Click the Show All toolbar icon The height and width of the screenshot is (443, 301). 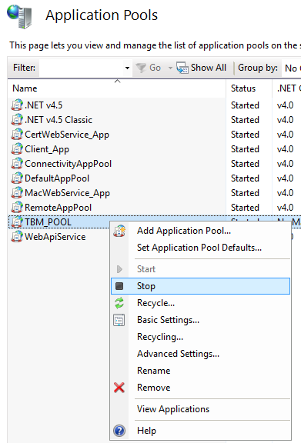coord(182,68)
